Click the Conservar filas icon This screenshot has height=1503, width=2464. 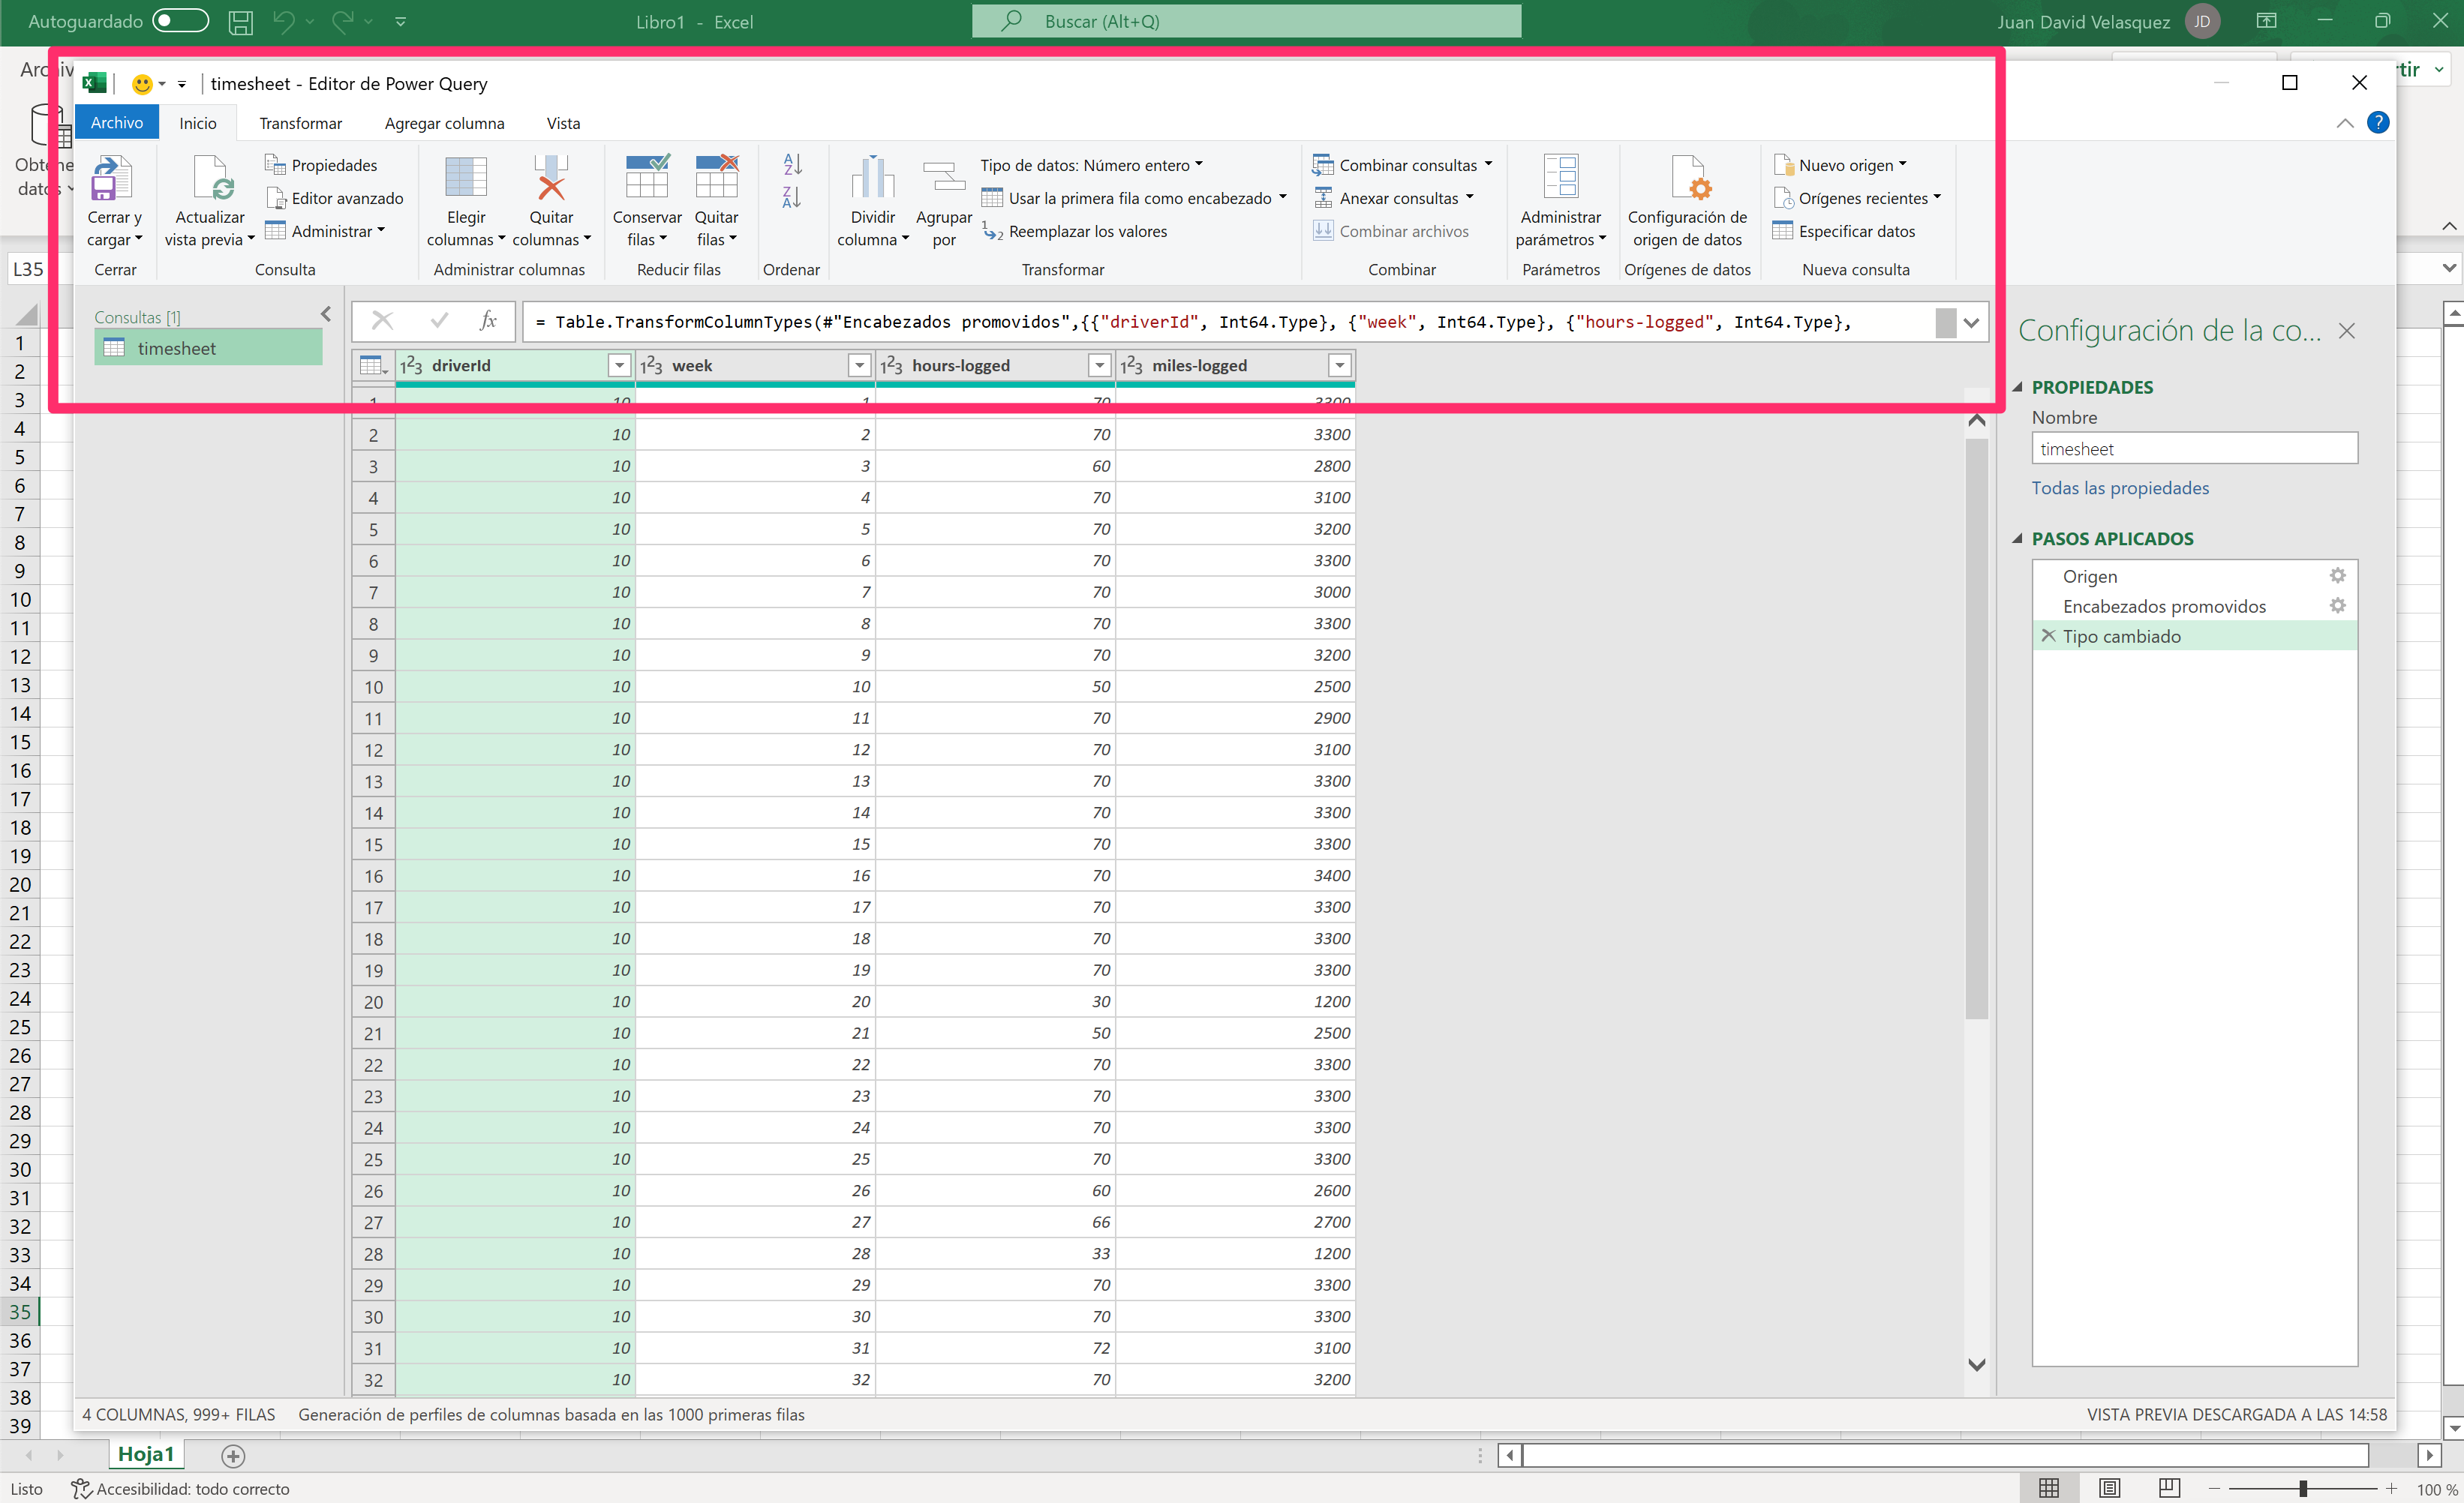click(x=647, y=178)
